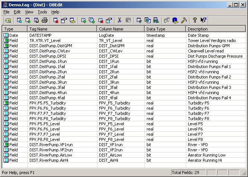The height and width of the screenshot is (177, 248).
Task: Click the Print toolbar icon
Action: coord(45,20)
